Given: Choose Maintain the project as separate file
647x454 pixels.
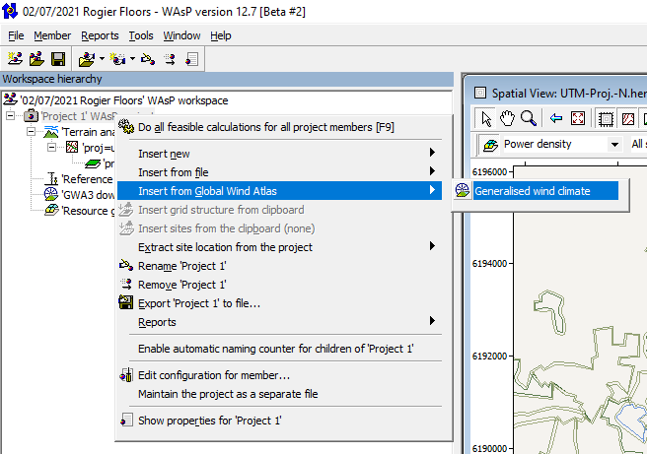Looking at the screenshot, I should tap(279, 394).
